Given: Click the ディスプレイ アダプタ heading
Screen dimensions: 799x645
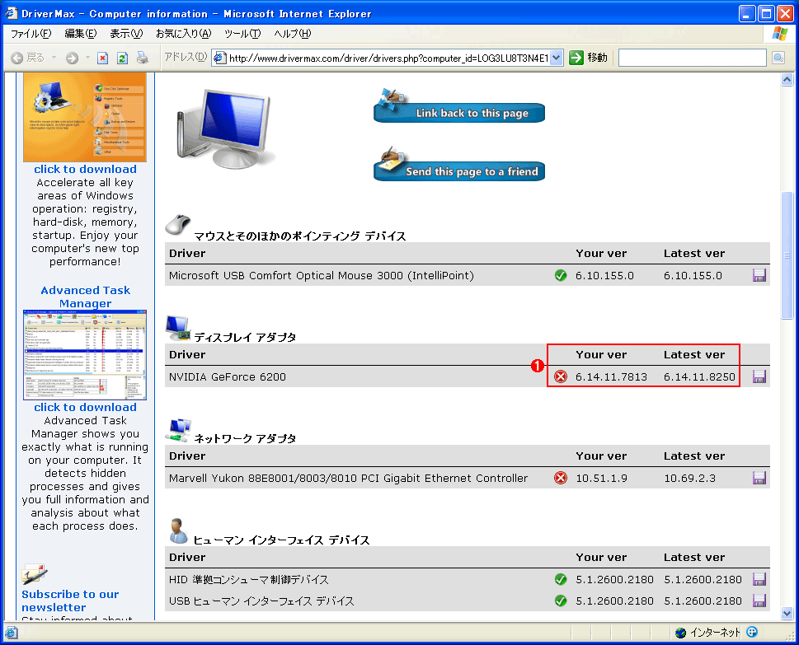Looking at the screenshot, I should point(245,337).
